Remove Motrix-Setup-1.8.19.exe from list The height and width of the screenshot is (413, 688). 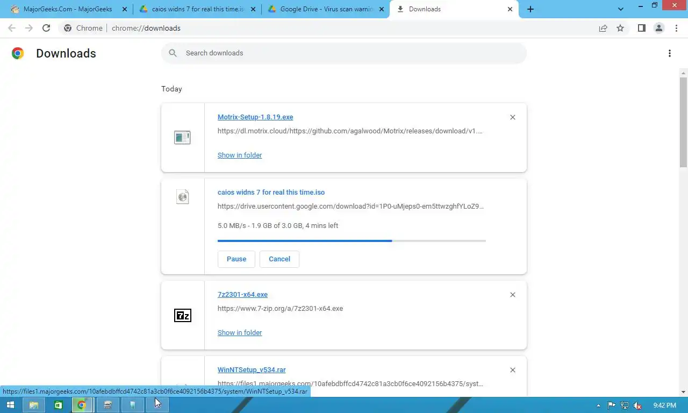pyautogui.click(x=513, y=117)
